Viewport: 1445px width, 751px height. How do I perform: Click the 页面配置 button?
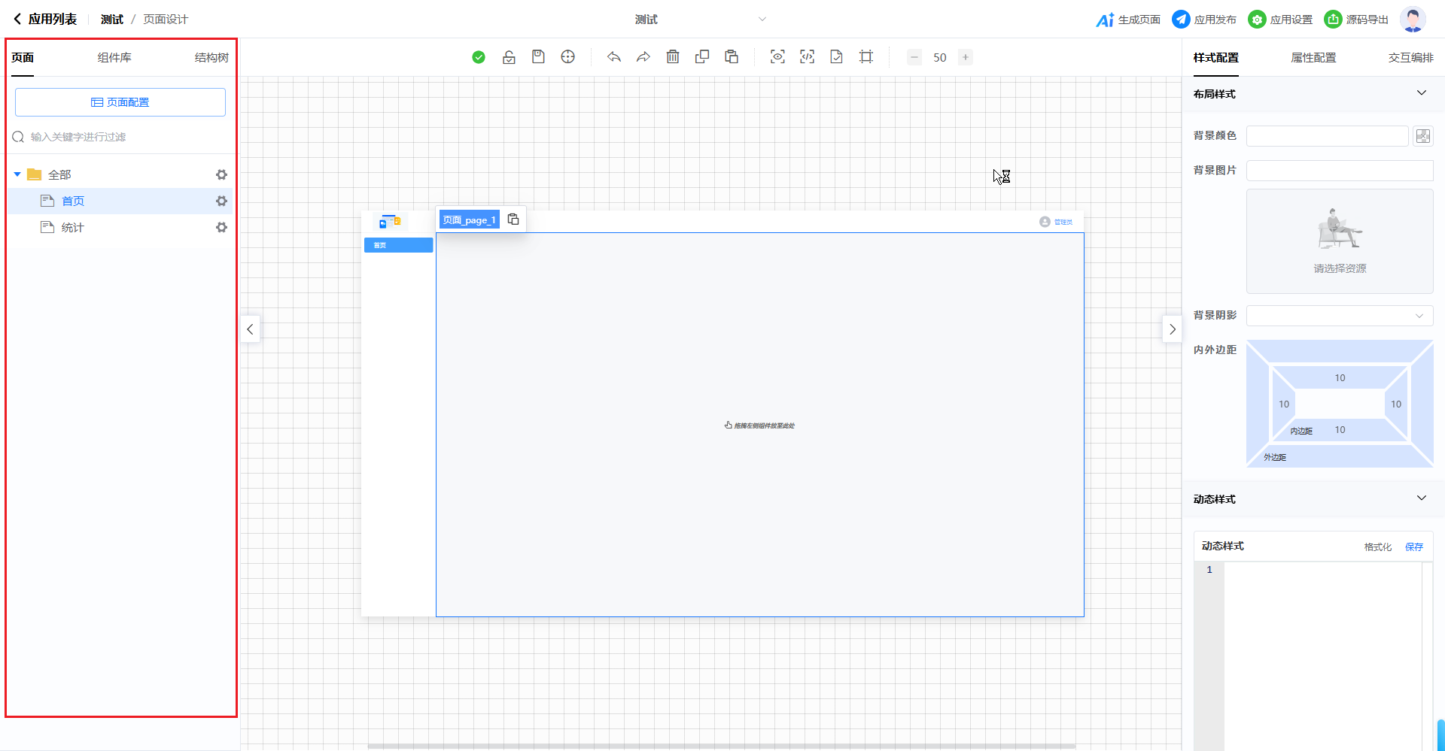click(120, 102)
